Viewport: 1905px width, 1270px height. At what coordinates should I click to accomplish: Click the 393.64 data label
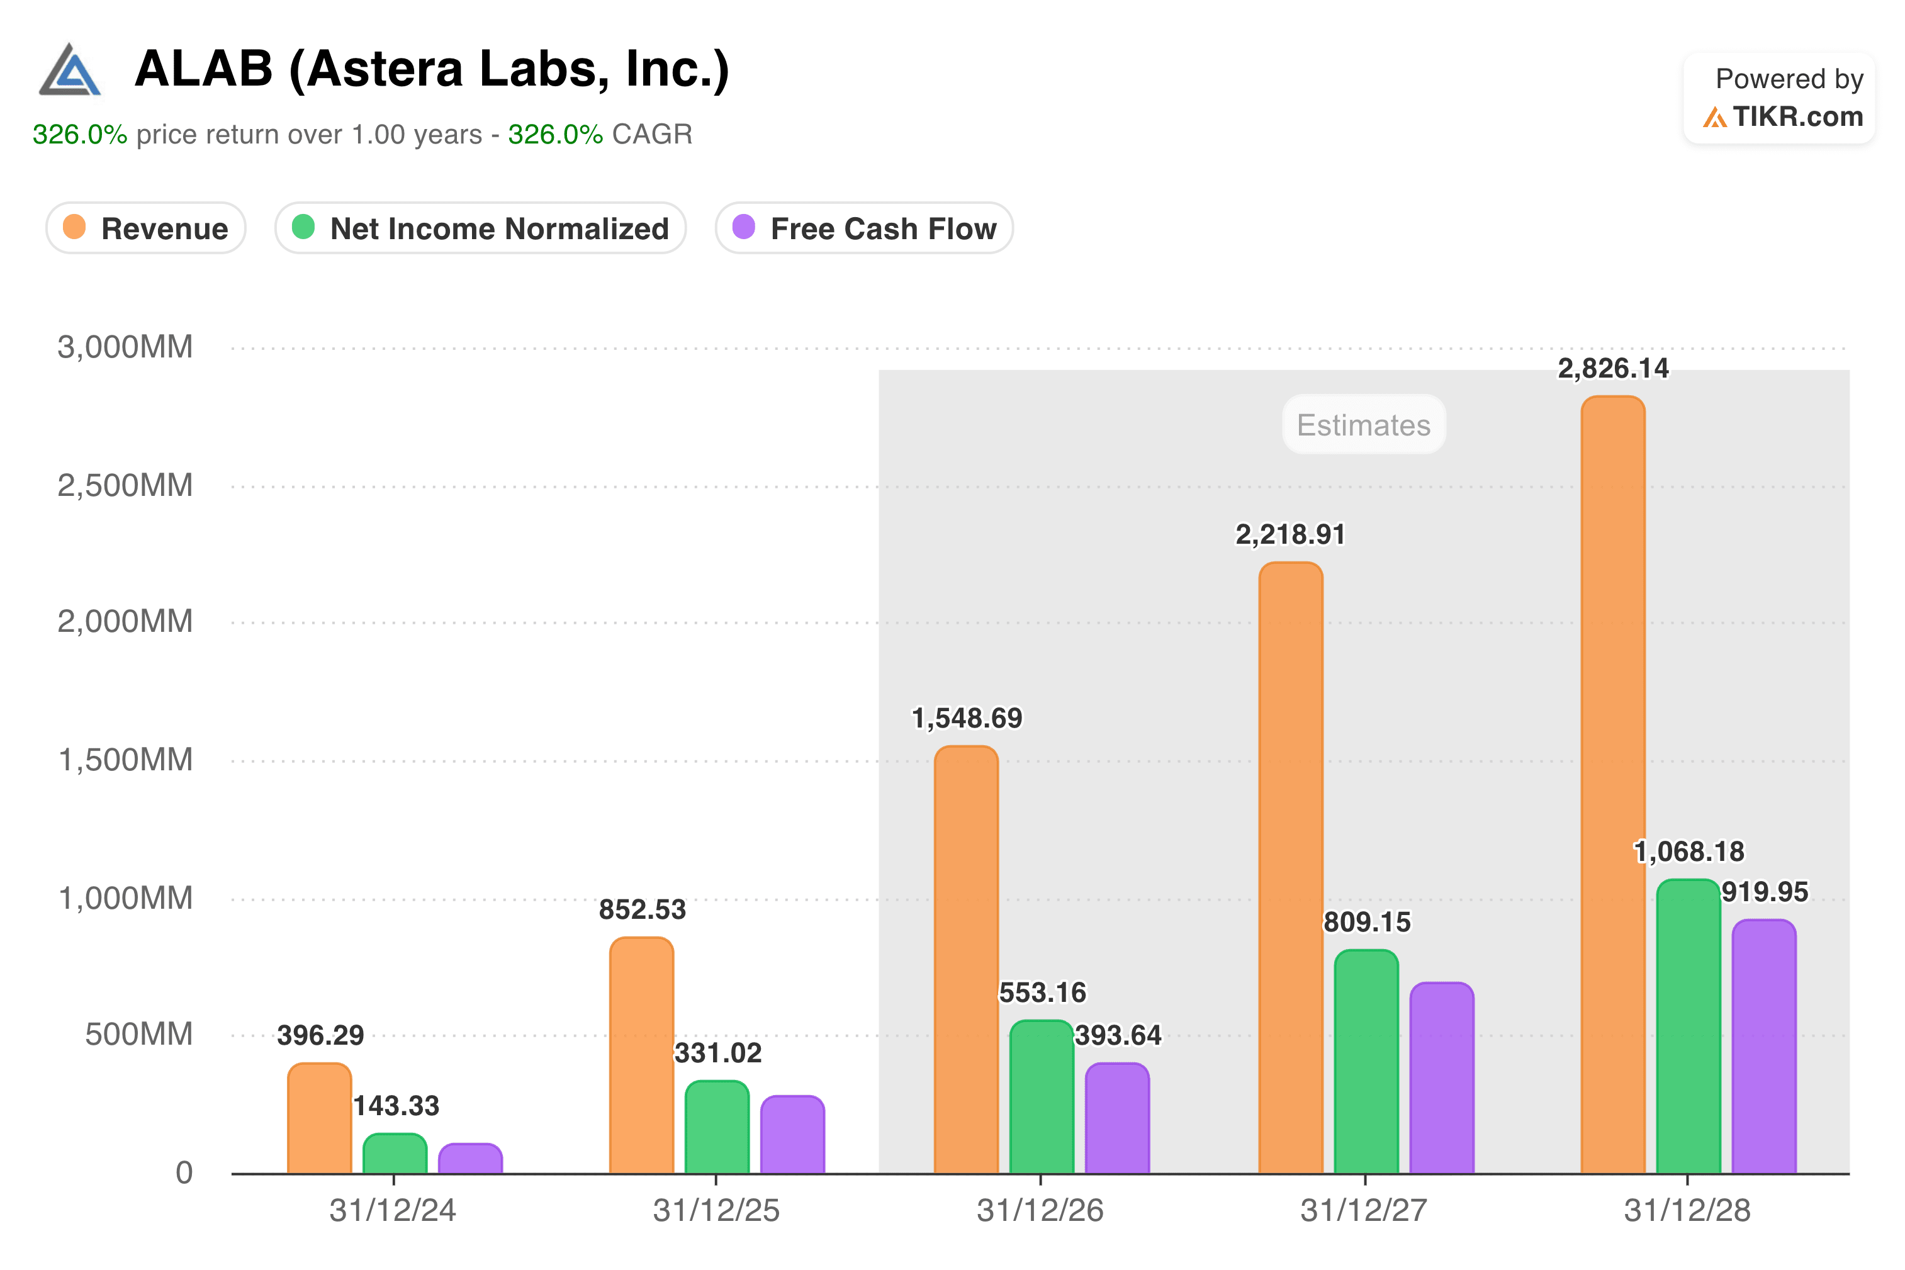point(1118,1036)
